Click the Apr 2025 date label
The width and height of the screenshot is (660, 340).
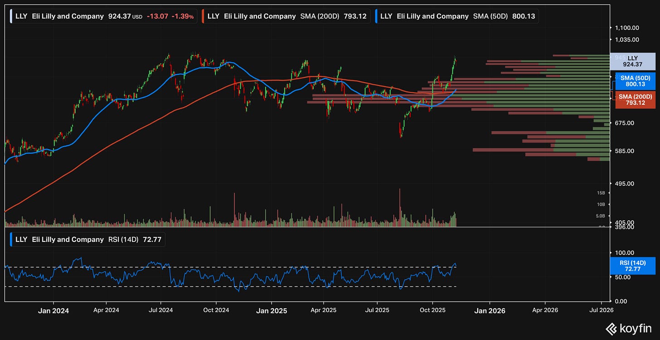click(324, 311)
